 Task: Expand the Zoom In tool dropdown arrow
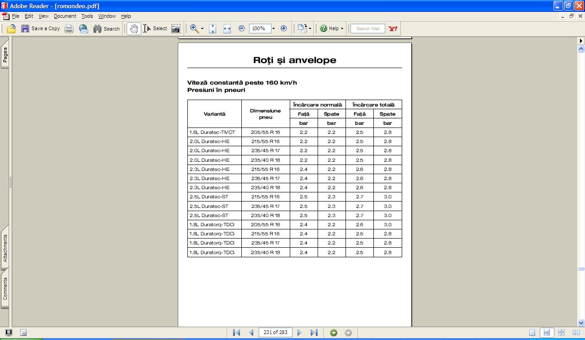click(202, 28)
